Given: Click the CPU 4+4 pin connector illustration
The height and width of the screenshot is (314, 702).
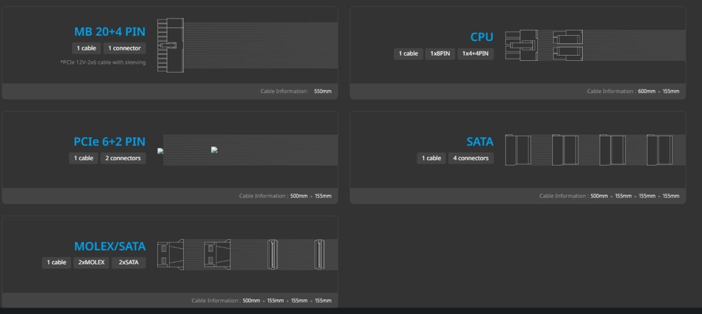Looking at the screenshot, I should 567,45.
